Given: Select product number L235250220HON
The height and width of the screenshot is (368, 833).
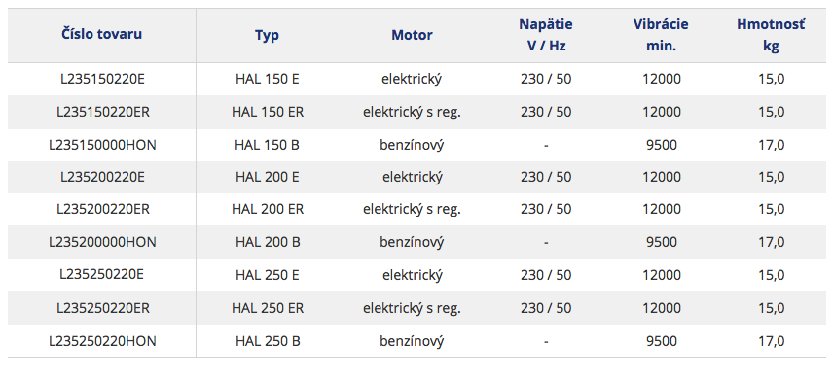Looking at the screenshot, I should (x=102, y=341).
